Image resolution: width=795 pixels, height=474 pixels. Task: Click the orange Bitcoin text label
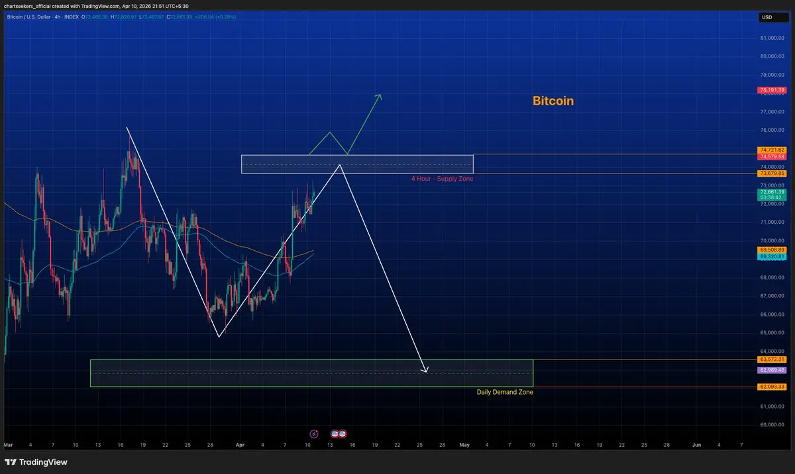pos(553,101)
